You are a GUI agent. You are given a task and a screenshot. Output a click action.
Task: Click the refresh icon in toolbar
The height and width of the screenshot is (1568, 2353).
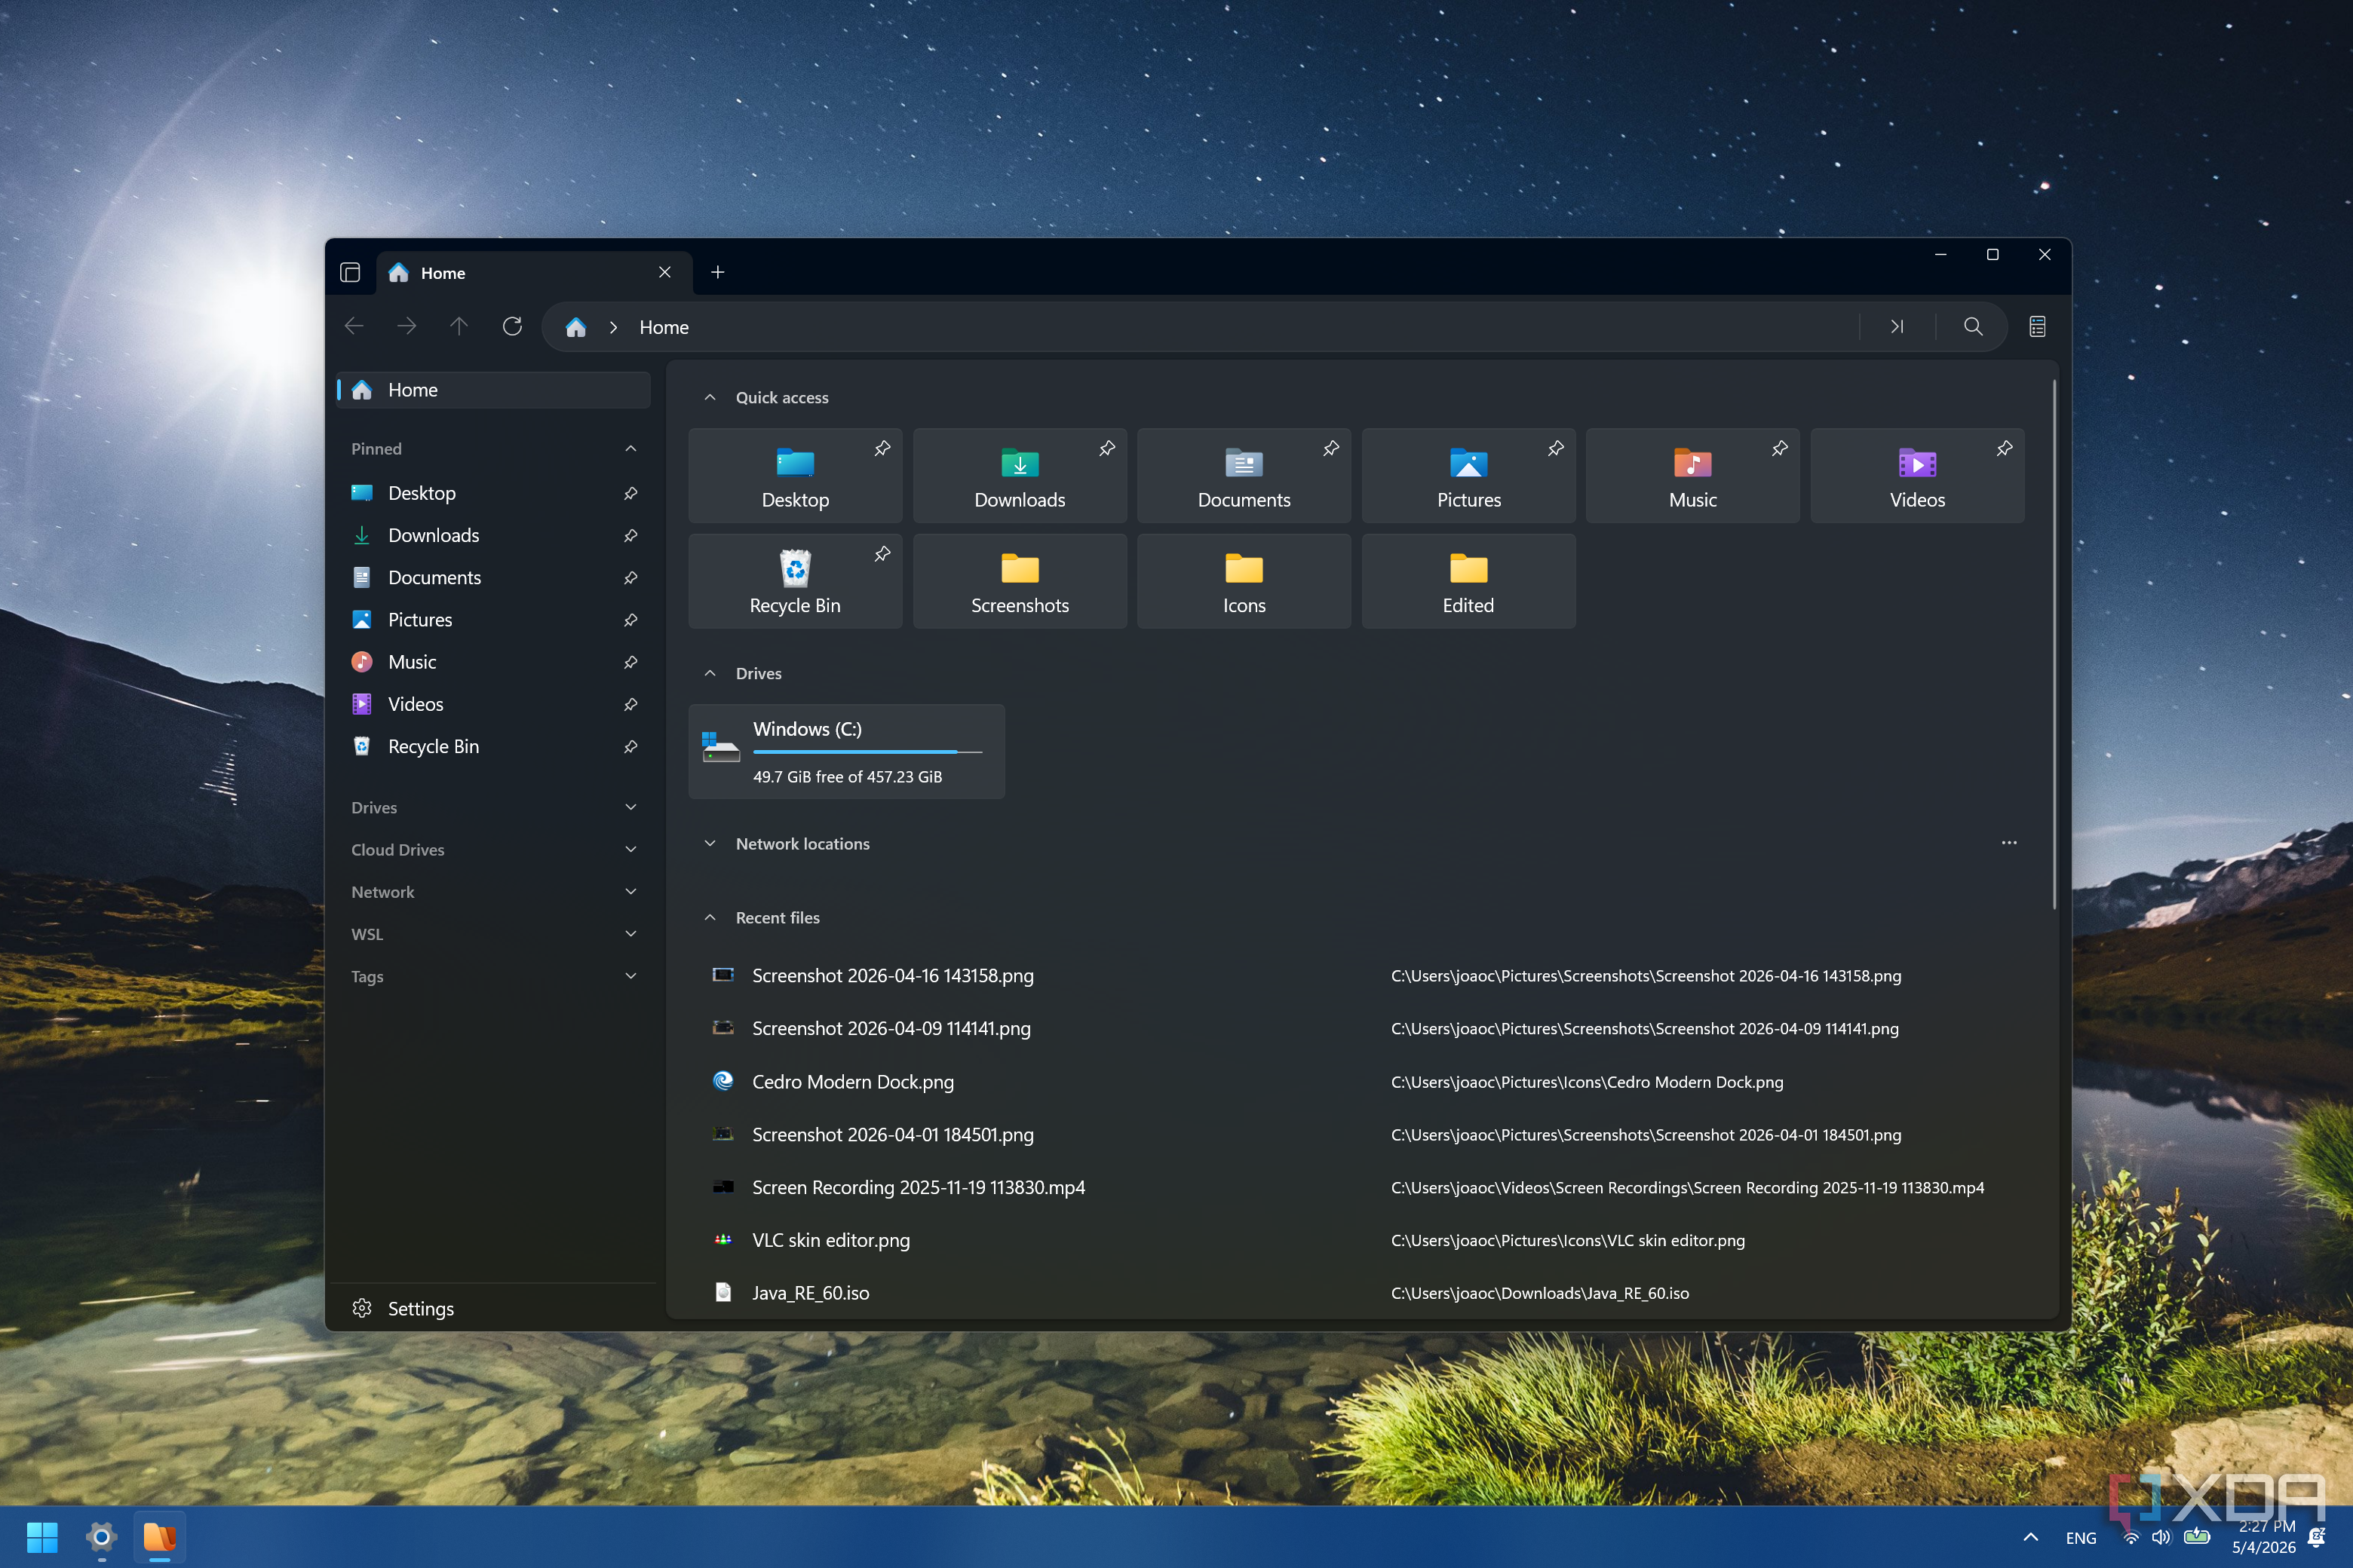[x=512, y=327]
